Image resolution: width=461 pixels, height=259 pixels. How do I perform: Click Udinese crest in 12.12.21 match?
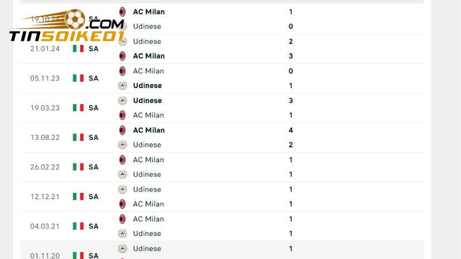pos(122,189)
